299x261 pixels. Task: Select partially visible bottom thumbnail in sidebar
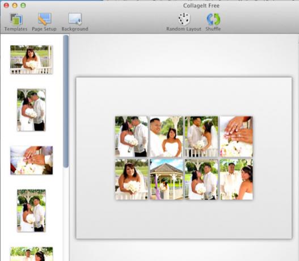(x=31, y=254)
